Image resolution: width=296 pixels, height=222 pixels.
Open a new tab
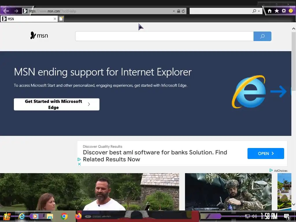[61, 19]
